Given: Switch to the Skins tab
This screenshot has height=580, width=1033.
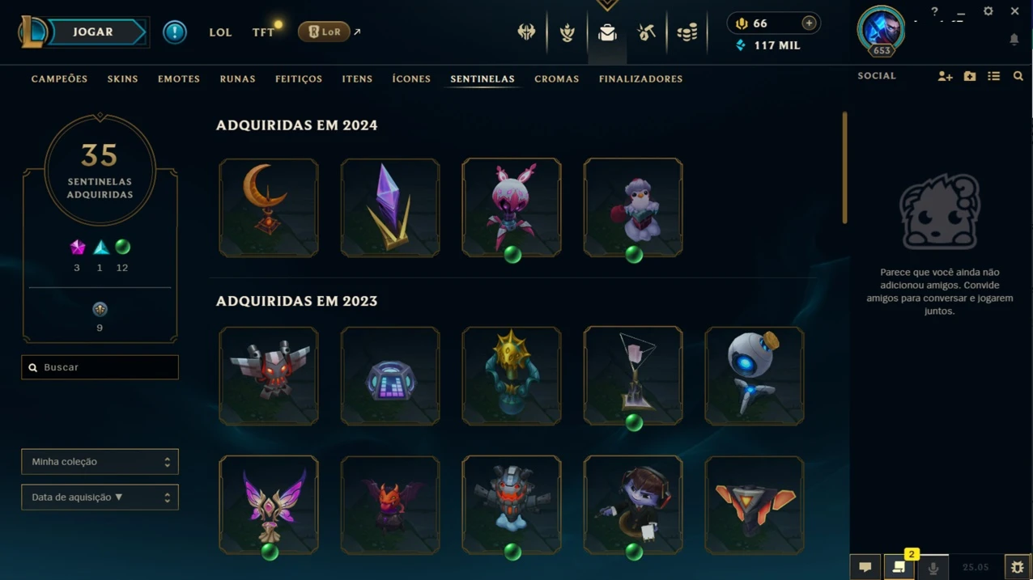Looking at the screenshot, I should coord(122,79).
